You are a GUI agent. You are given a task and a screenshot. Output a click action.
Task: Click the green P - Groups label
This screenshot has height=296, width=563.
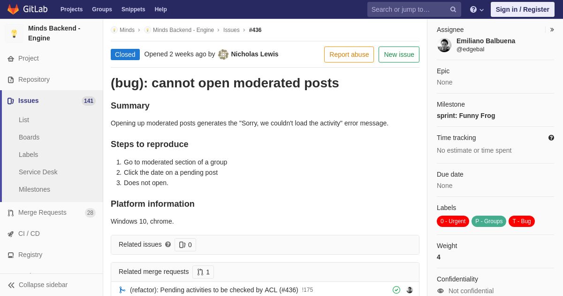pyautogui.click(x=489, y=221)
